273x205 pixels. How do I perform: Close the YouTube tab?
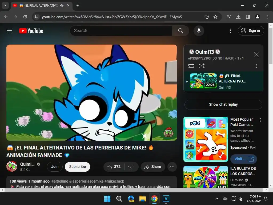68,5
